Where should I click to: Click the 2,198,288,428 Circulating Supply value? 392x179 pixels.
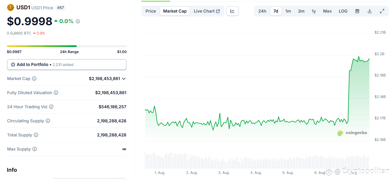[x=112, y=121]
